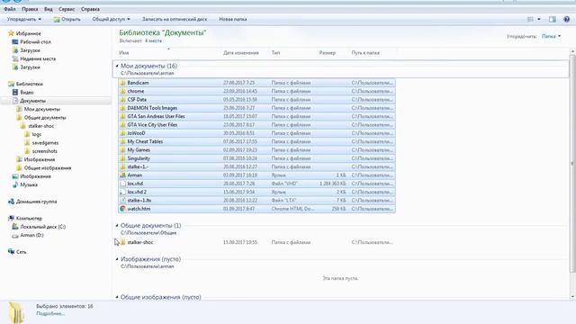Select the JoWooD row
Image resolution: width=576 pixels, height=324 pixels.
click(x=256, y=133)
